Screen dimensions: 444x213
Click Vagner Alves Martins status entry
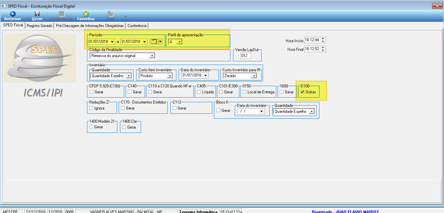pyautogui.click(x=126, y=211)
